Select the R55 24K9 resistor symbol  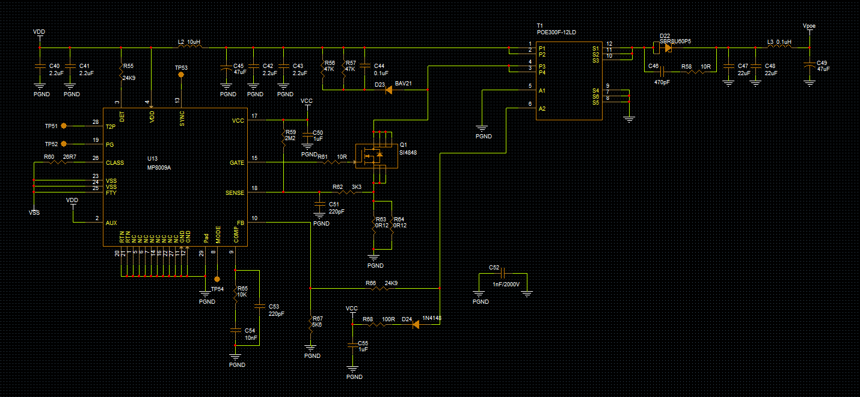pos(120,72)
